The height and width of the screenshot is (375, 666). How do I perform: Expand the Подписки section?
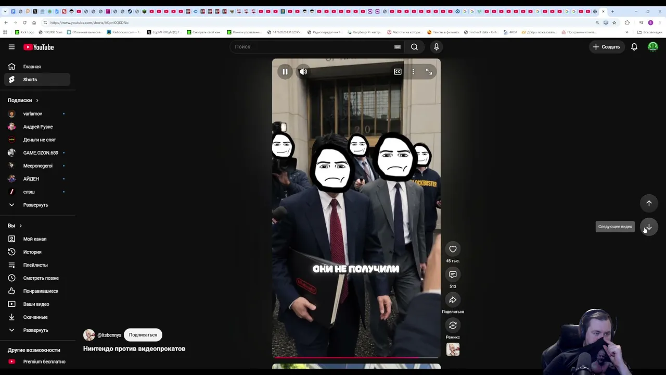coord(23,100)
